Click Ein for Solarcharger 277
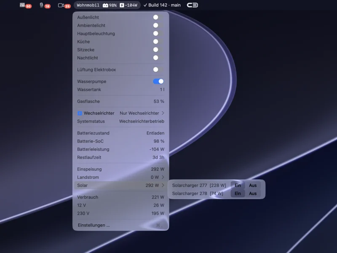 tap(238, 185)
